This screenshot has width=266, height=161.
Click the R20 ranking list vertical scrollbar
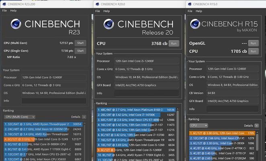178,134
